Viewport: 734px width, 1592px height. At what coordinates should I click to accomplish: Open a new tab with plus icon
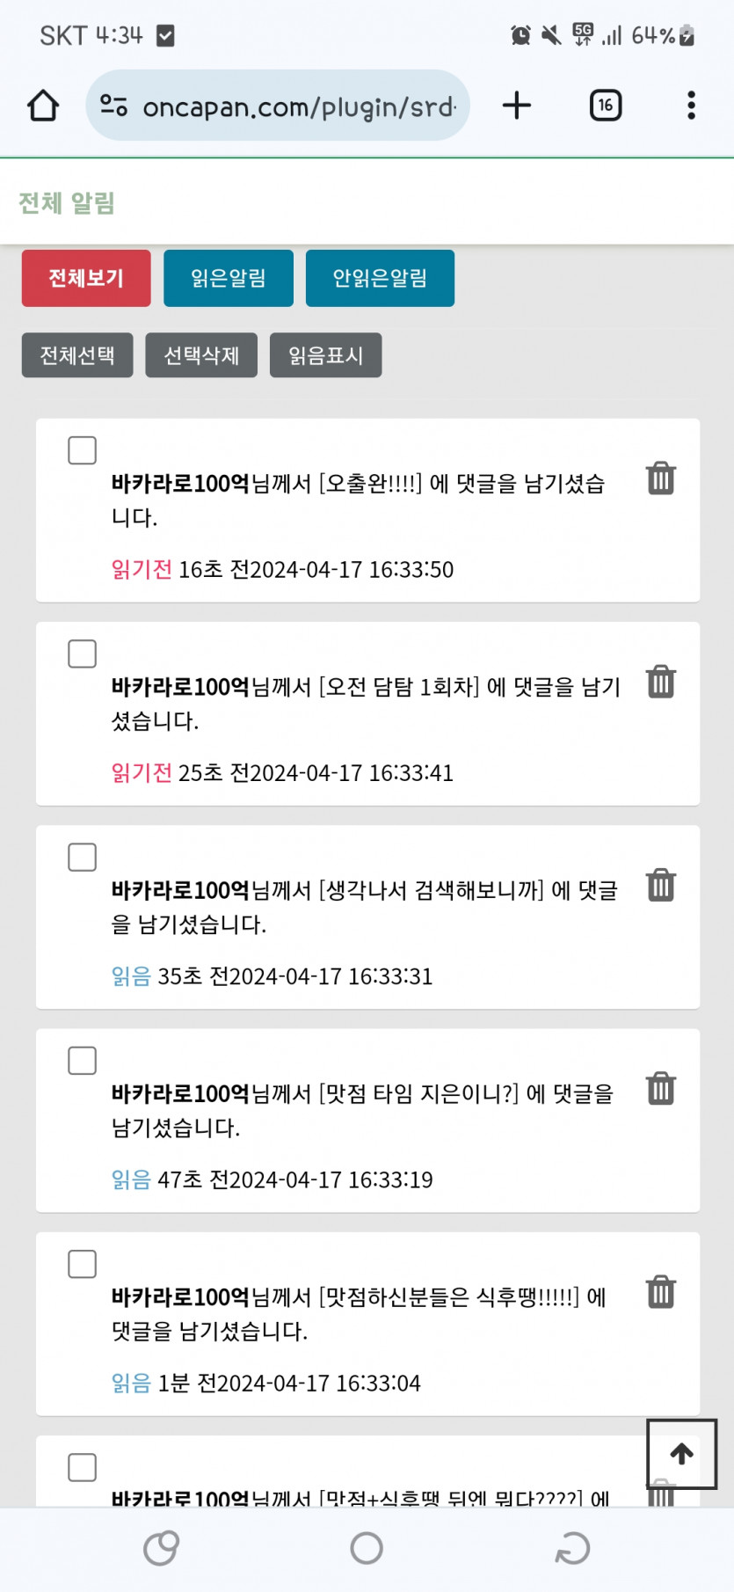[x=517, y=106]
